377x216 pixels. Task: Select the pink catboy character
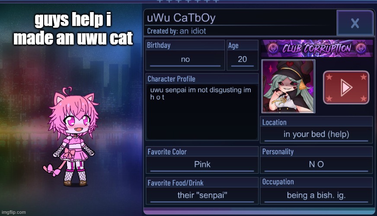[72, 137]
